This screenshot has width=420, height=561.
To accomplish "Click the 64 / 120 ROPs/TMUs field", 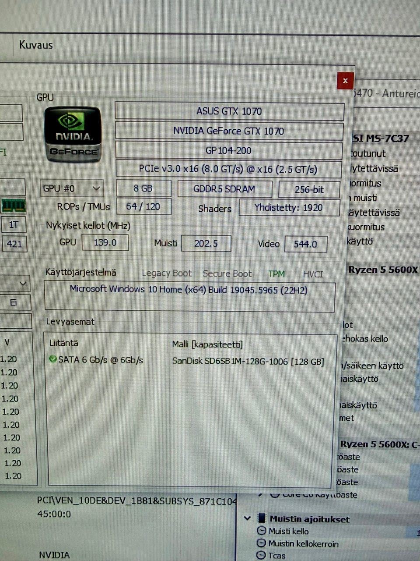I will click(x=143, y=206).
